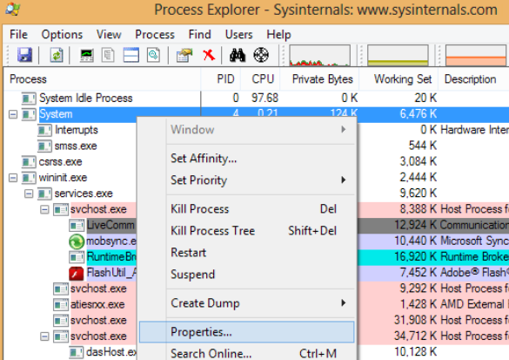Image resolution: width=509 pixels, height=360 pixels.
Task: Click the 16,920 K working set value
Action: (x=416, y=256)
